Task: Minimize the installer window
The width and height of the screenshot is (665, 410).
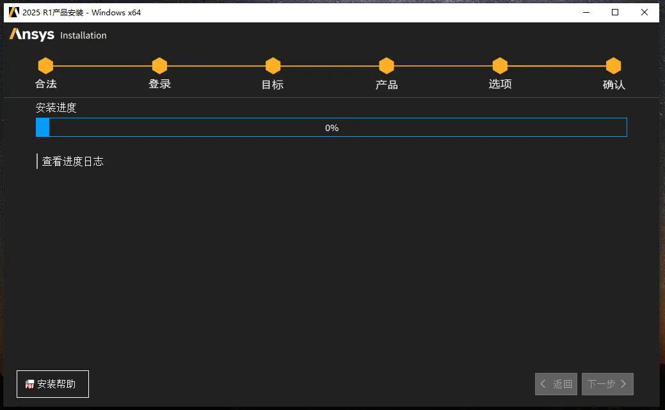Action: pos(586,12)
